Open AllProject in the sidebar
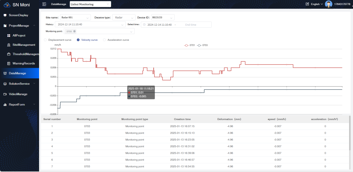 click(x=19, y=35)
